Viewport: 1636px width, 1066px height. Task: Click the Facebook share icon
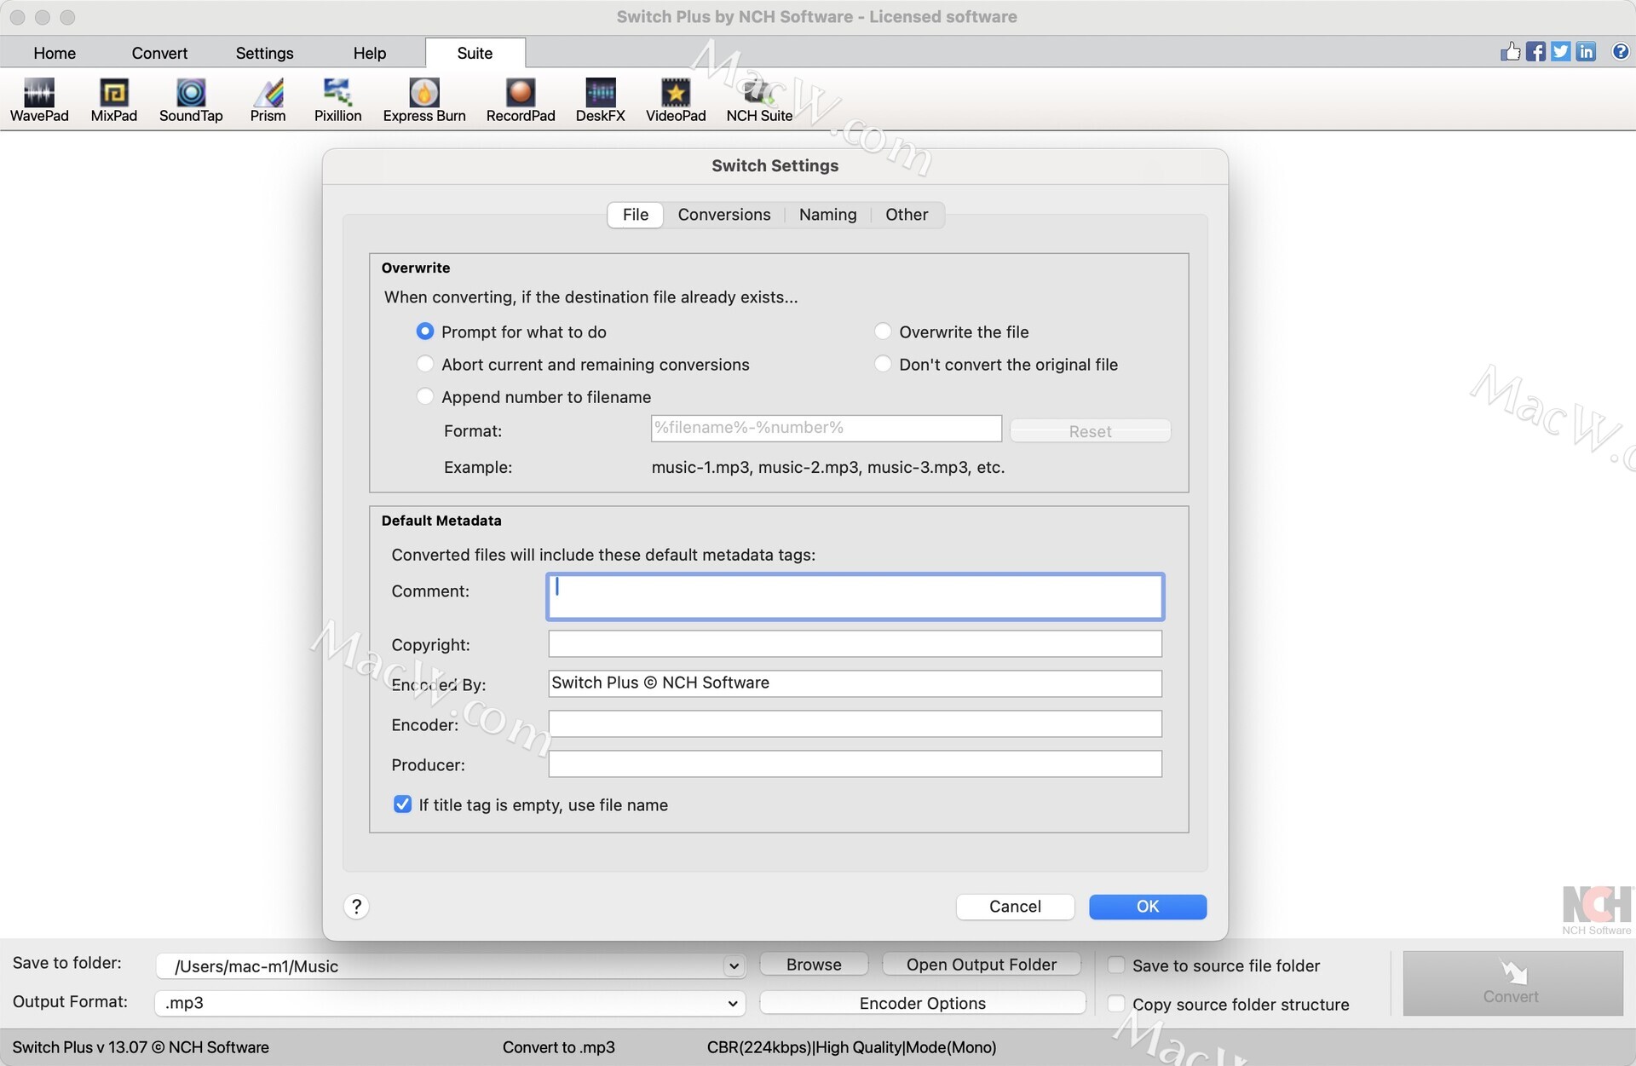pos(1535,52)
